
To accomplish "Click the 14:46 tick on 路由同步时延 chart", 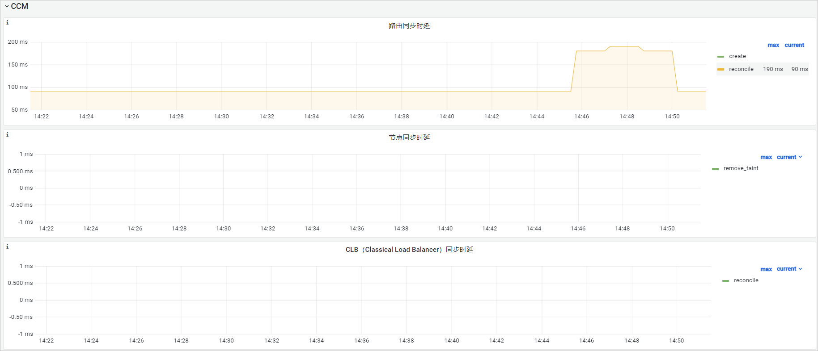I will (x=581, y=117).
